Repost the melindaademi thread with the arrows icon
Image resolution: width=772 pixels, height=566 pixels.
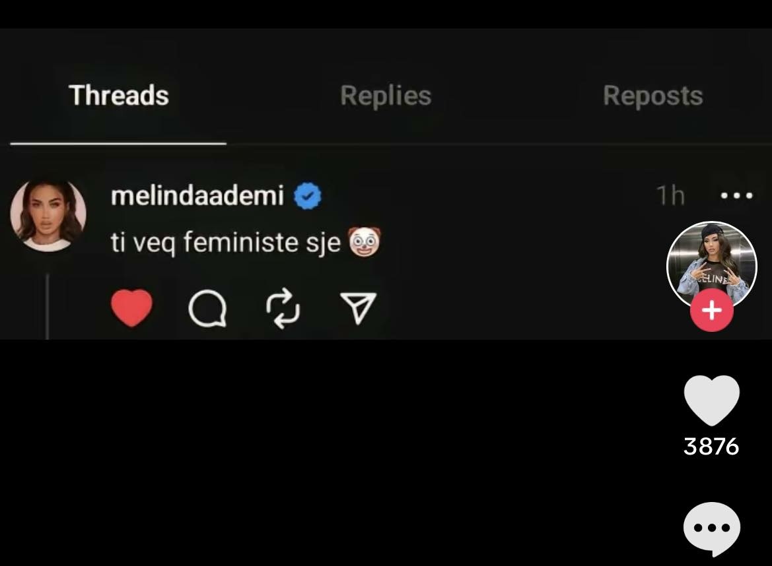pos(283,308)
